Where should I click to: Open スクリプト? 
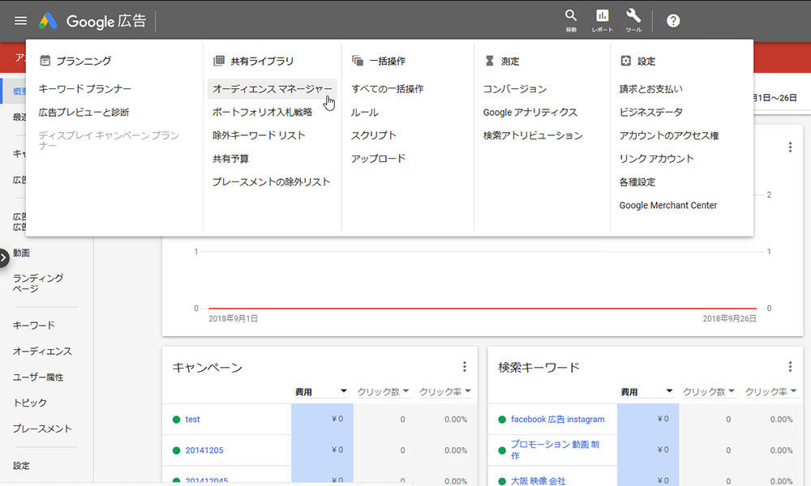coord(373,135)
